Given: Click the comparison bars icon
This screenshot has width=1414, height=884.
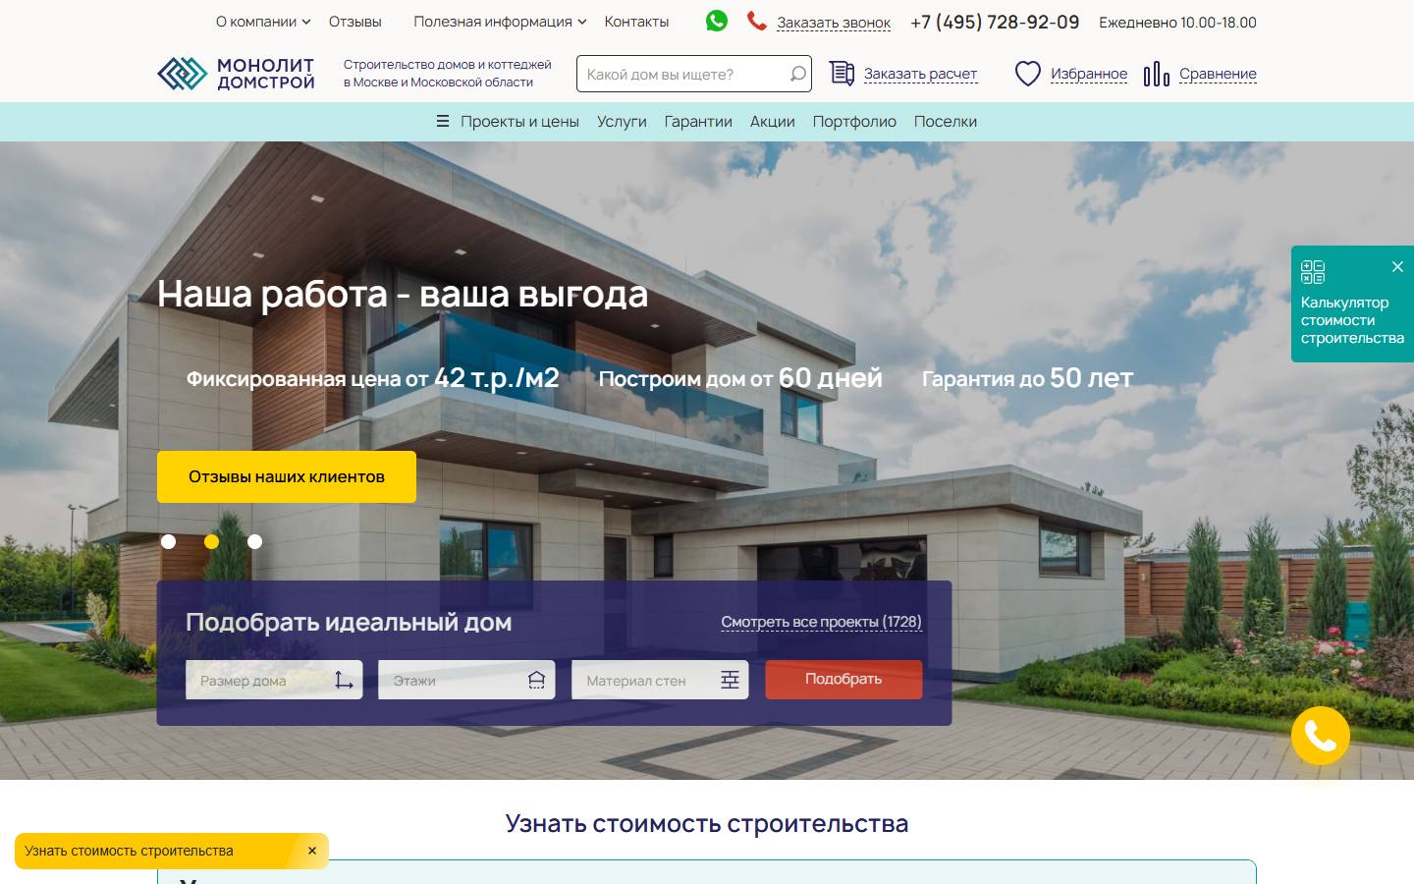Looking at the screenshot, I should (1157, 74).
